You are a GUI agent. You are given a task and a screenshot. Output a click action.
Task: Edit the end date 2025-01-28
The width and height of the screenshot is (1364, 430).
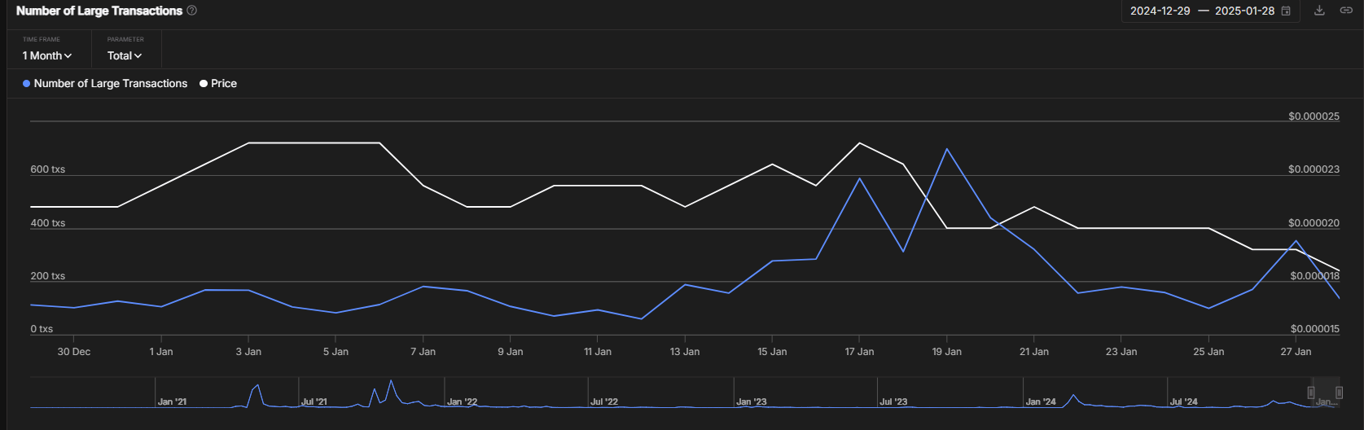tap(1244, 11)
